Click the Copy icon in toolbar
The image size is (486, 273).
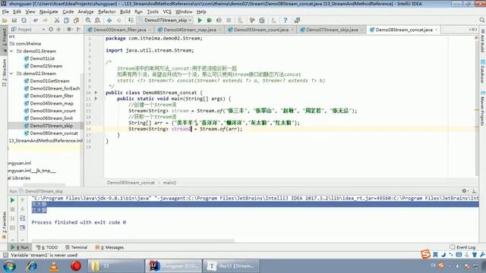[66, 20]
